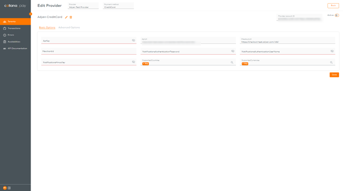Image resolution: width=343 pixels, height=191 pixels.
Task: Open API Documentation in the sidebar
Action: point(15,48)
